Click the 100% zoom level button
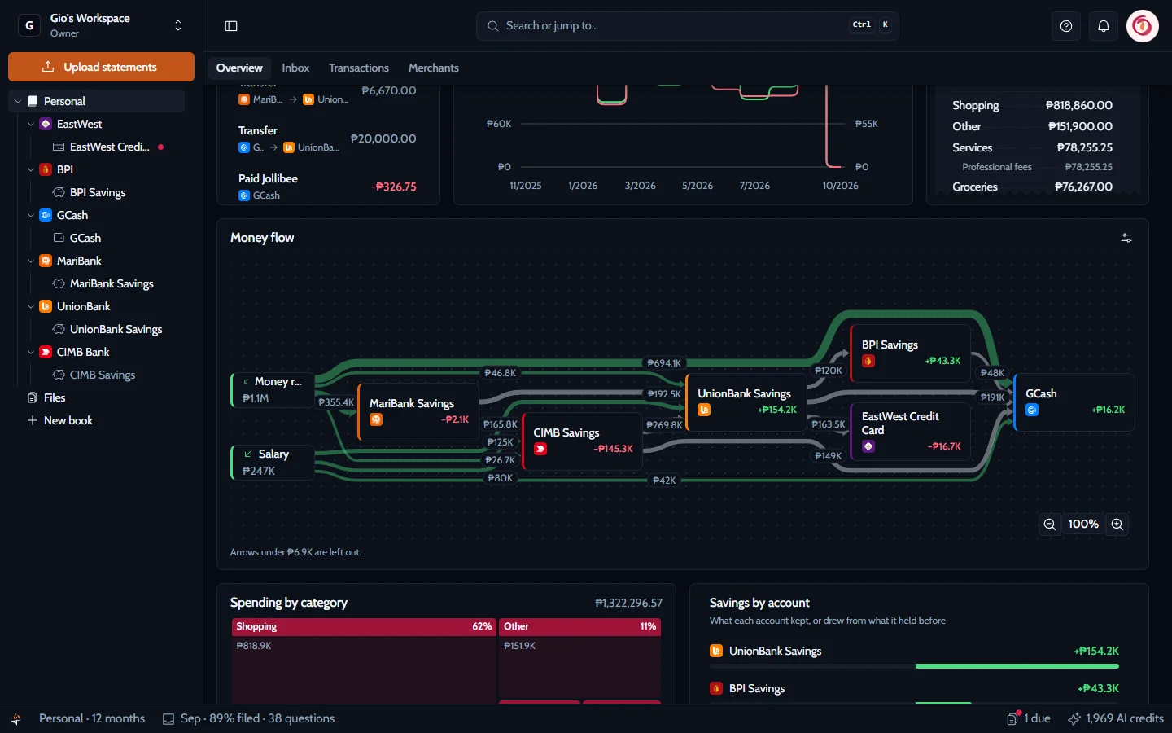Screen dimensions: 1172x733 (1083, 525)
